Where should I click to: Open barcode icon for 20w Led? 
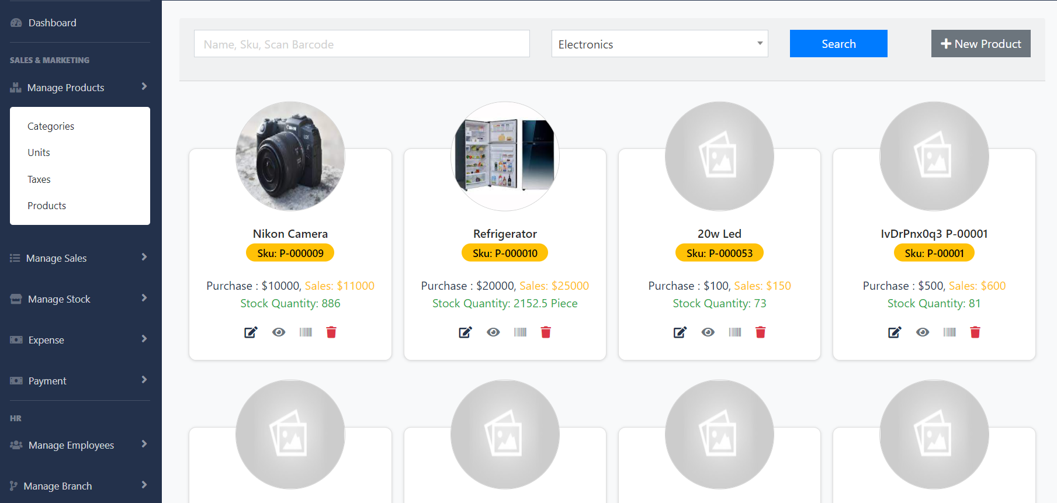(735, 332)
